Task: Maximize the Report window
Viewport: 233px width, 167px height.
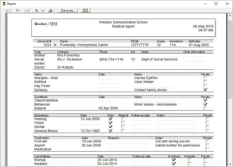Action: (216, 4)
